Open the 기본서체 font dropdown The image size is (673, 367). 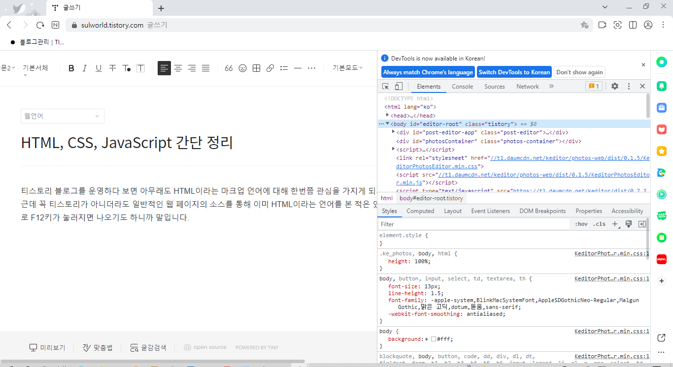[35, 68]
